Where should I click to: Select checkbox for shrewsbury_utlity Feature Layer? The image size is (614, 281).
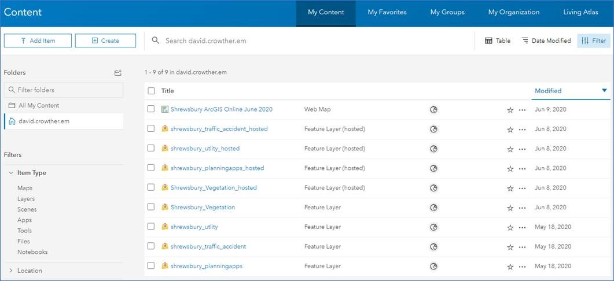click(151, 226)
